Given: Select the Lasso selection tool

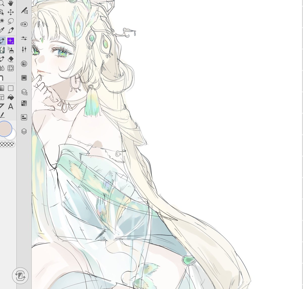Looking at the screenshot, I should (x=11, y=21).
